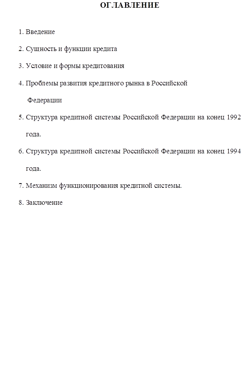This screenshot has width=241, height=369.
Task: Click the year 1992
Action: click(234, 117)
